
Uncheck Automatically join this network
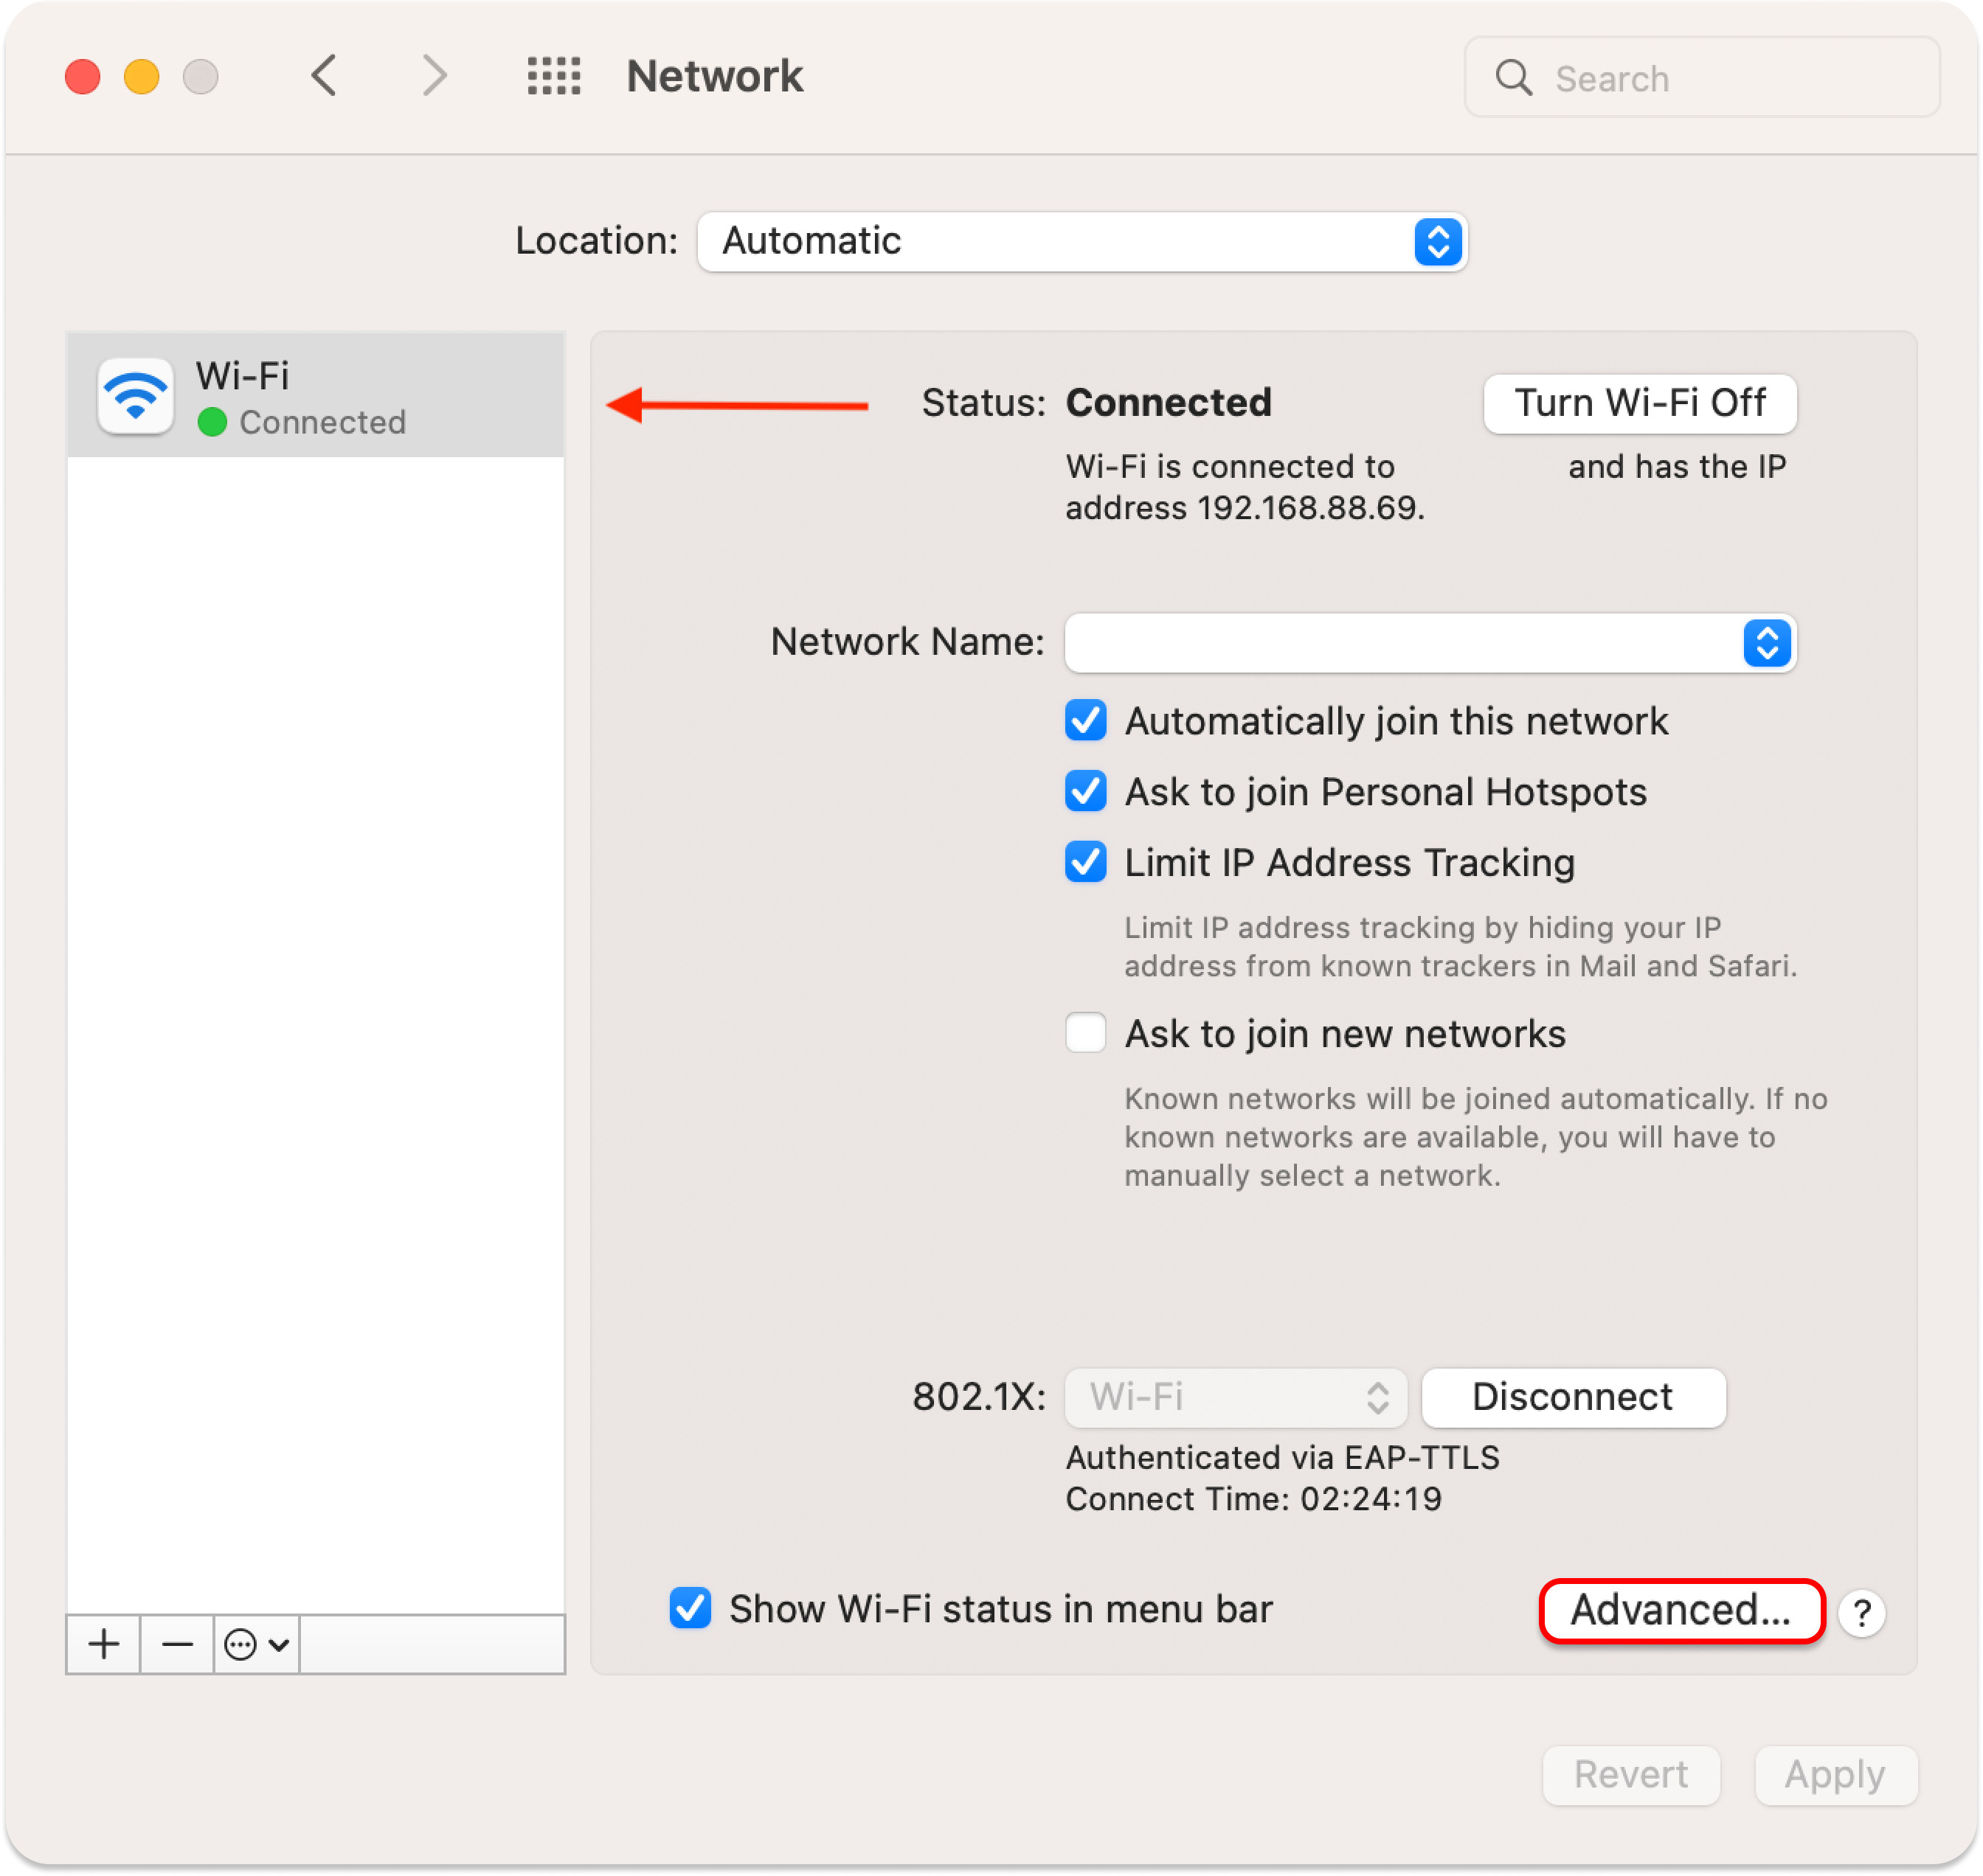1085,721
